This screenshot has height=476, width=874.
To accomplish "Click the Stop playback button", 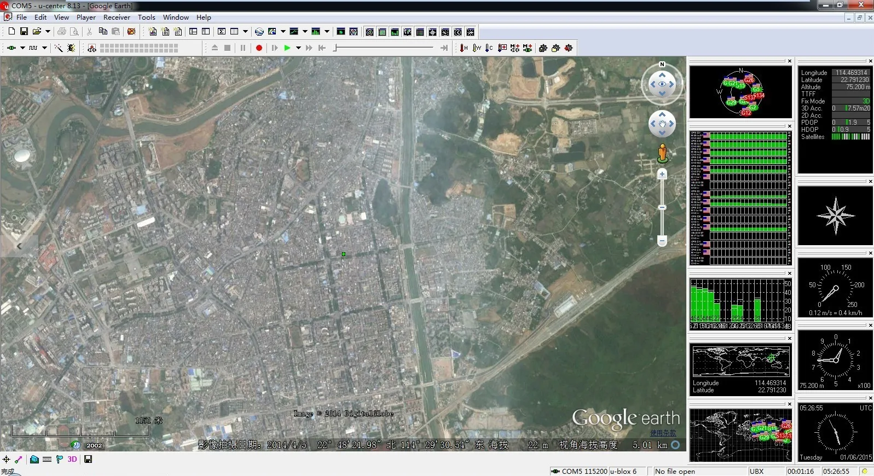I will click(228, 48).
